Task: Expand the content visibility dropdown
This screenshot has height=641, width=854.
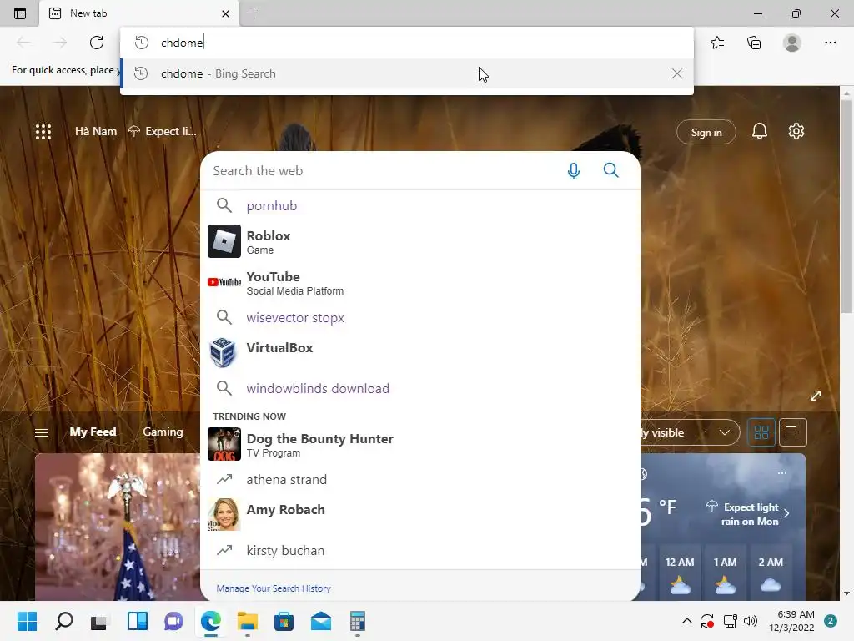Action: (689, 432)
